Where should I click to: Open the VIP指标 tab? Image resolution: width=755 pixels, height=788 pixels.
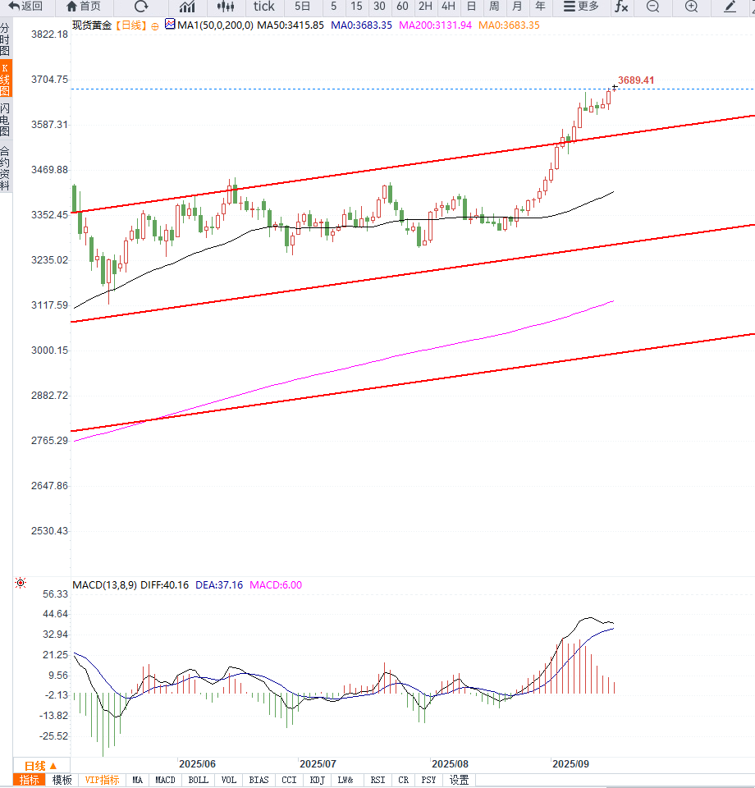click(102, 780)
